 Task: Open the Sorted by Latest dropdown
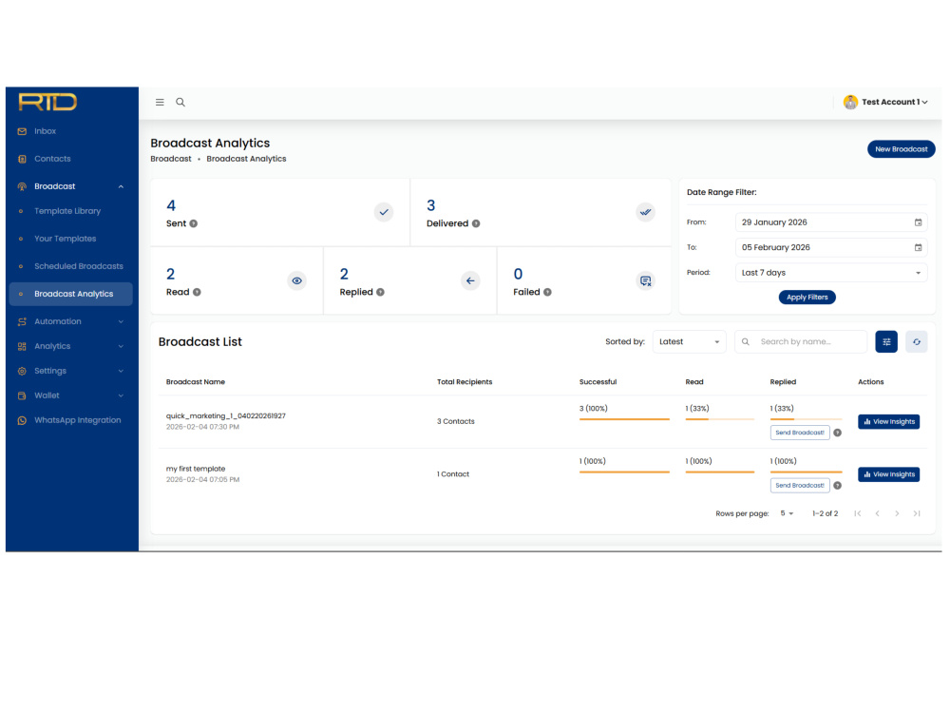click(689, 342)
